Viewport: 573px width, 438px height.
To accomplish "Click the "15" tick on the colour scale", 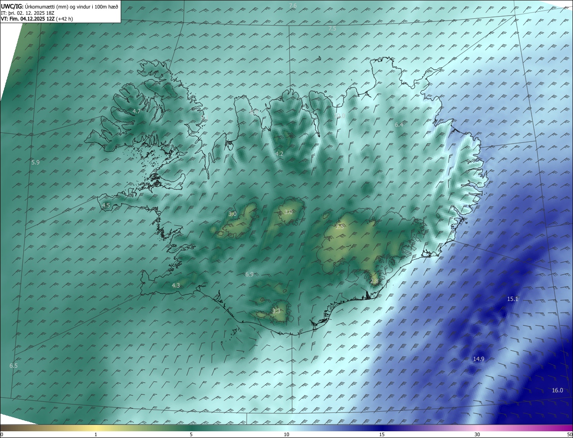I will point(382,434).
